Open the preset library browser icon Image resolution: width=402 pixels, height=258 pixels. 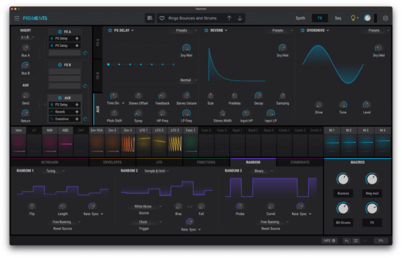(x=149, y=18)
